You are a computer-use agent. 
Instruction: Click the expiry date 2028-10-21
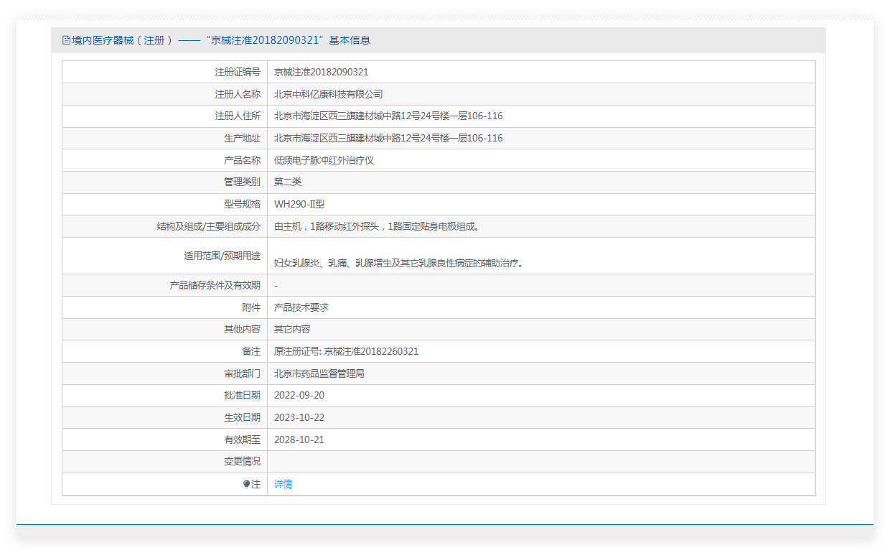(x=299, y=440)
